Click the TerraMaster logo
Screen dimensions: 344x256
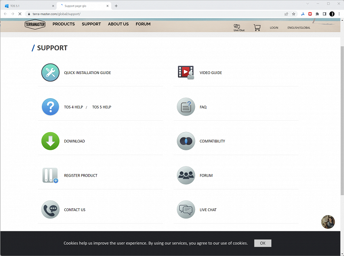click(x=35, y=24)
